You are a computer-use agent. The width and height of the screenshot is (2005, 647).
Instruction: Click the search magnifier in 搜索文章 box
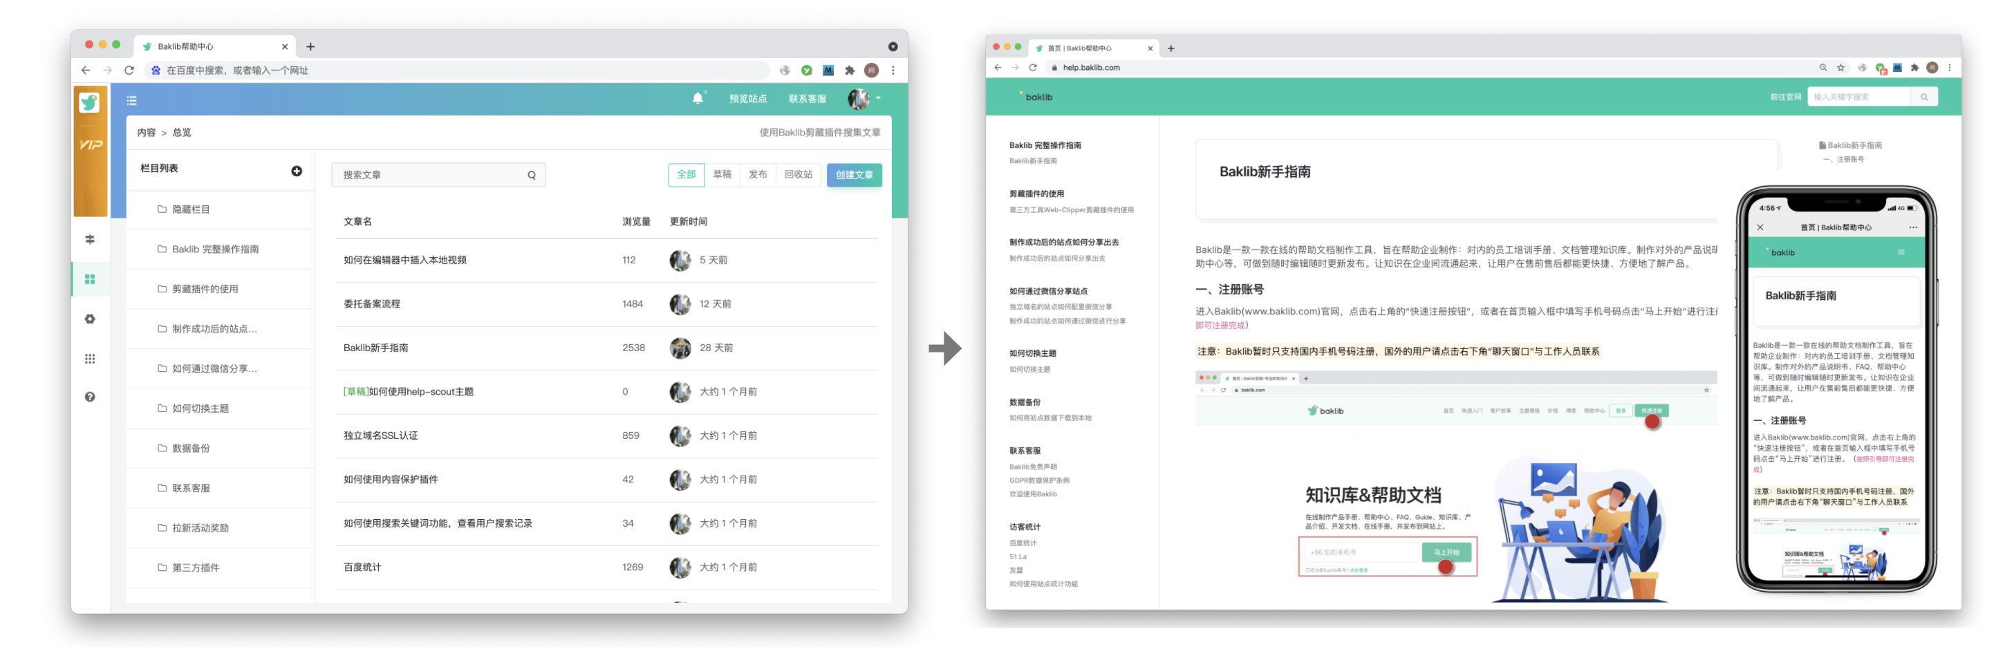point(532,175)
